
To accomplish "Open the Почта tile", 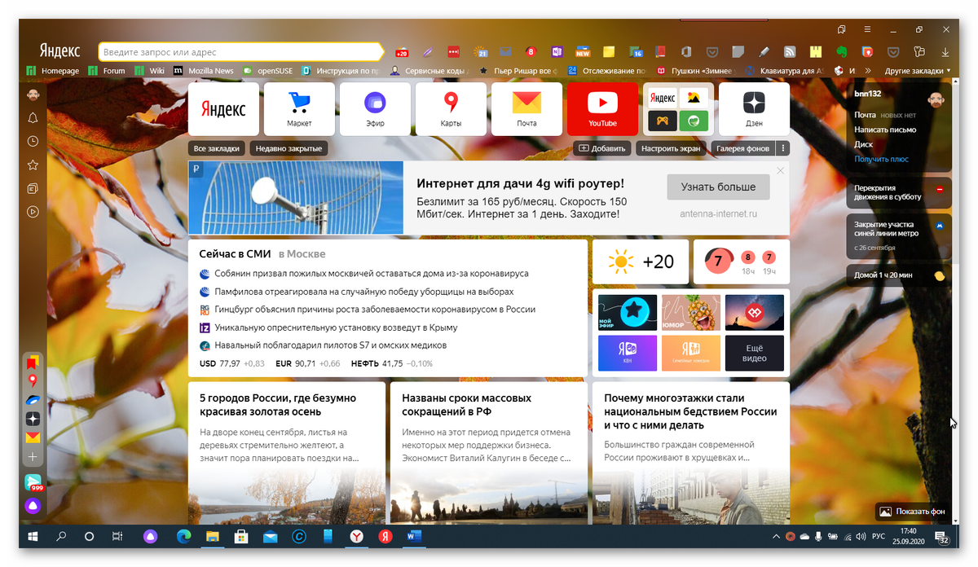I will [526, 108].
